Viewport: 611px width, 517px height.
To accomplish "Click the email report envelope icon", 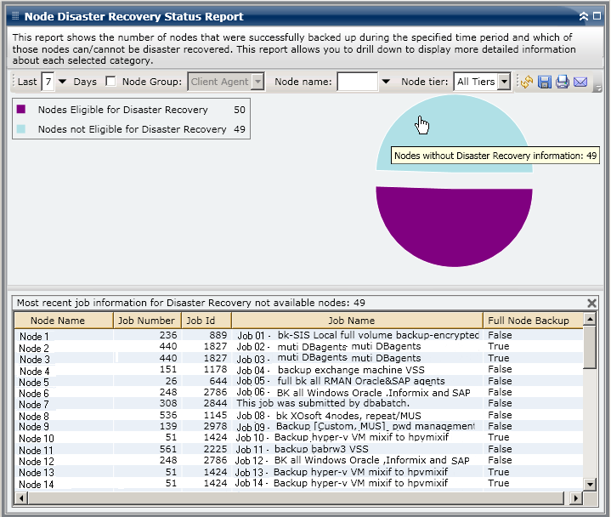I will [x=580, y=82].
